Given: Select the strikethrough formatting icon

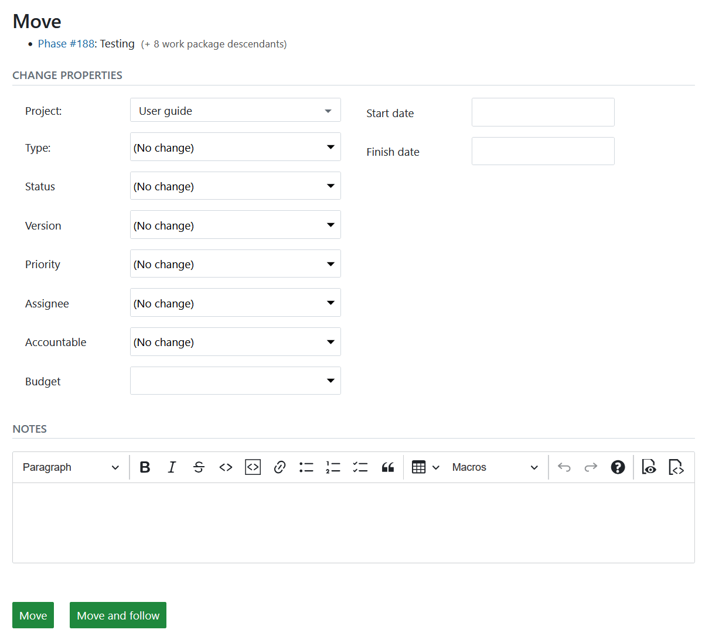Looking at the screenshot, I should 199,467.
